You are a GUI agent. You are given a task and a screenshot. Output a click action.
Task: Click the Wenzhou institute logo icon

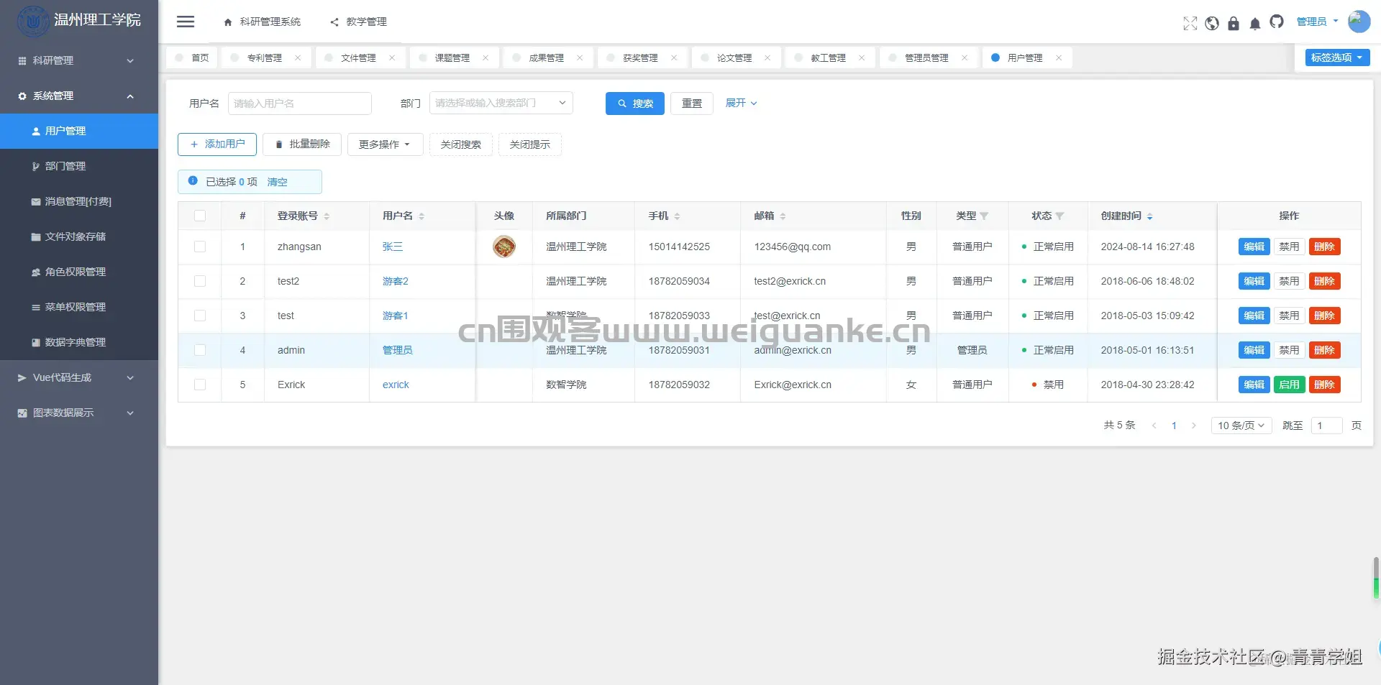(33, 21)
